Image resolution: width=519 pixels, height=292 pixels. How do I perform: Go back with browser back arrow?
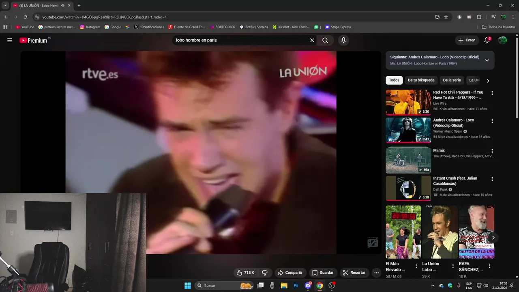coord(6,17)
